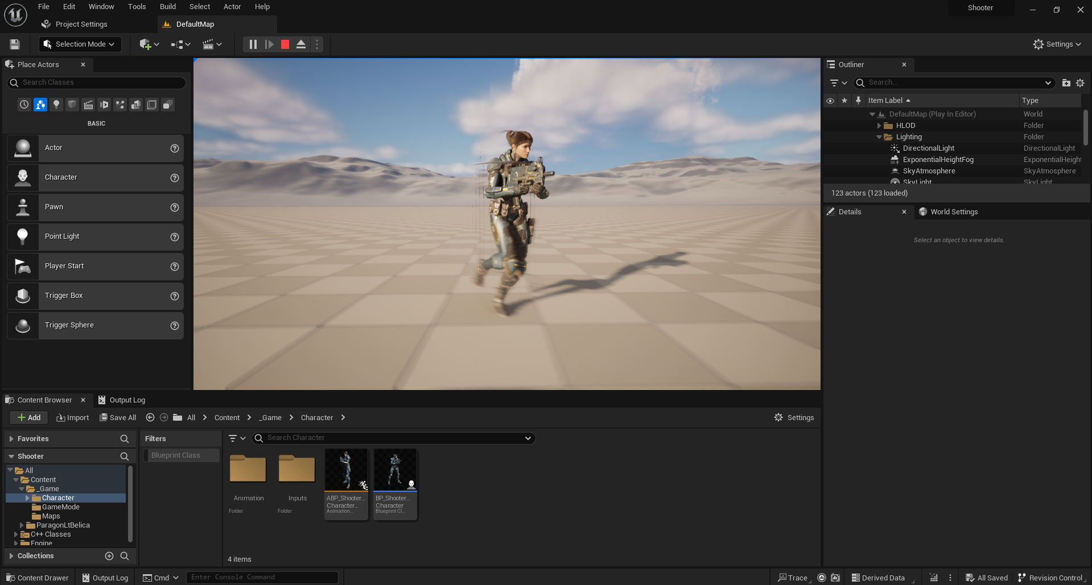1092x585 pixels.
Task: Open the Cinematics clapperboard menu
Action: click(x=212, y=44)
